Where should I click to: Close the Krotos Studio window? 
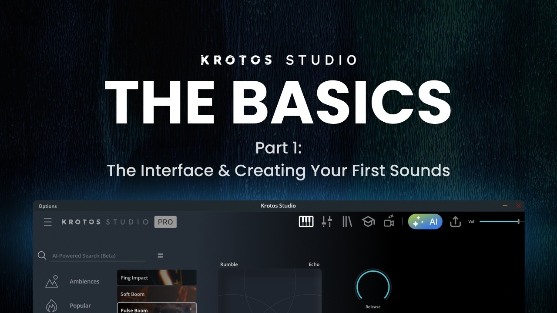[518, 206]
